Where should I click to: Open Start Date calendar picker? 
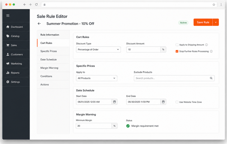[114, 102]
